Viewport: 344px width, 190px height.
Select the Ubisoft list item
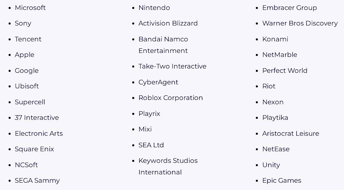point(27,86)
